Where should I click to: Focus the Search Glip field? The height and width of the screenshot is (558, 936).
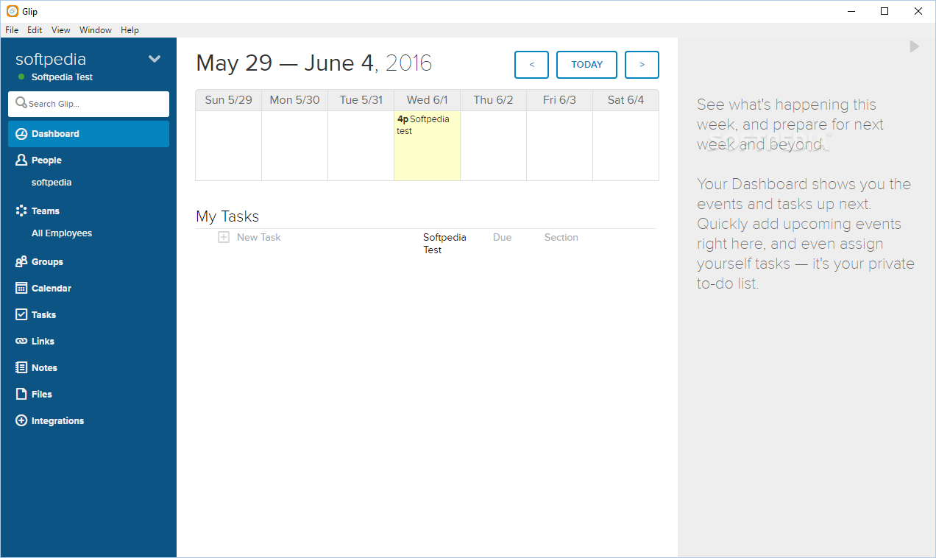(88, 104)
